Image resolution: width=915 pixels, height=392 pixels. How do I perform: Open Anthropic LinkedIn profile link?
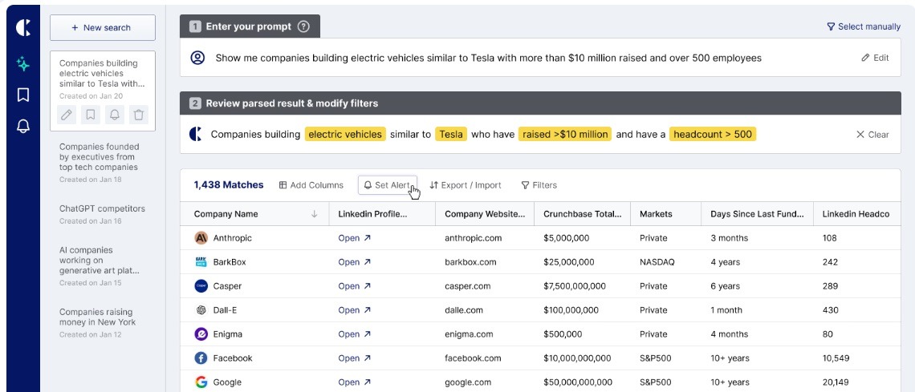pyautogui.click(x=354, y=237)
